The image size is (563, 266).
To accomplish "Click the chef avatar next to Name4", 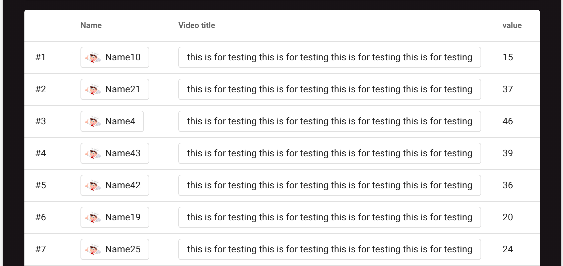I will click(x=92, y=121).
